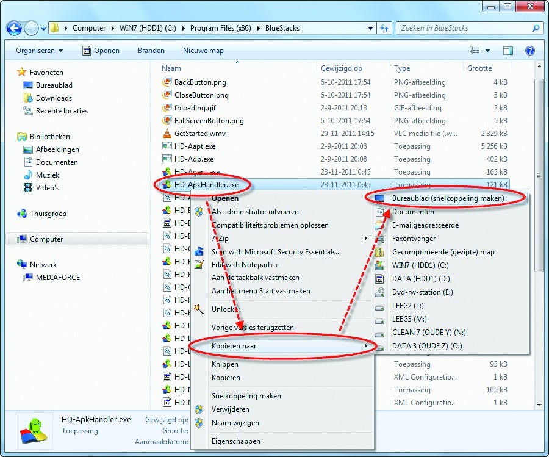The width and height of the screenshot is (549, 457).
Task: Select file fbloading.gif
Action: point(195,108)
